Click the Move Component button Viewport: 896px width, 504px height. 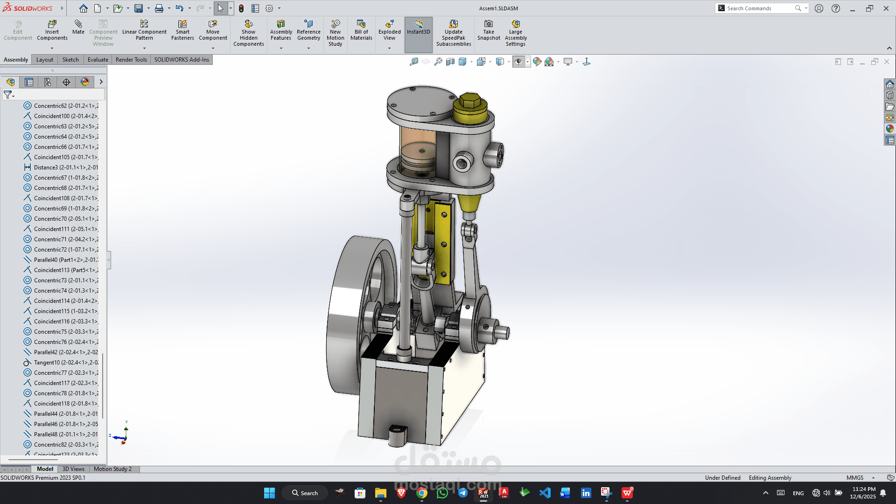(x=213, y=30)
